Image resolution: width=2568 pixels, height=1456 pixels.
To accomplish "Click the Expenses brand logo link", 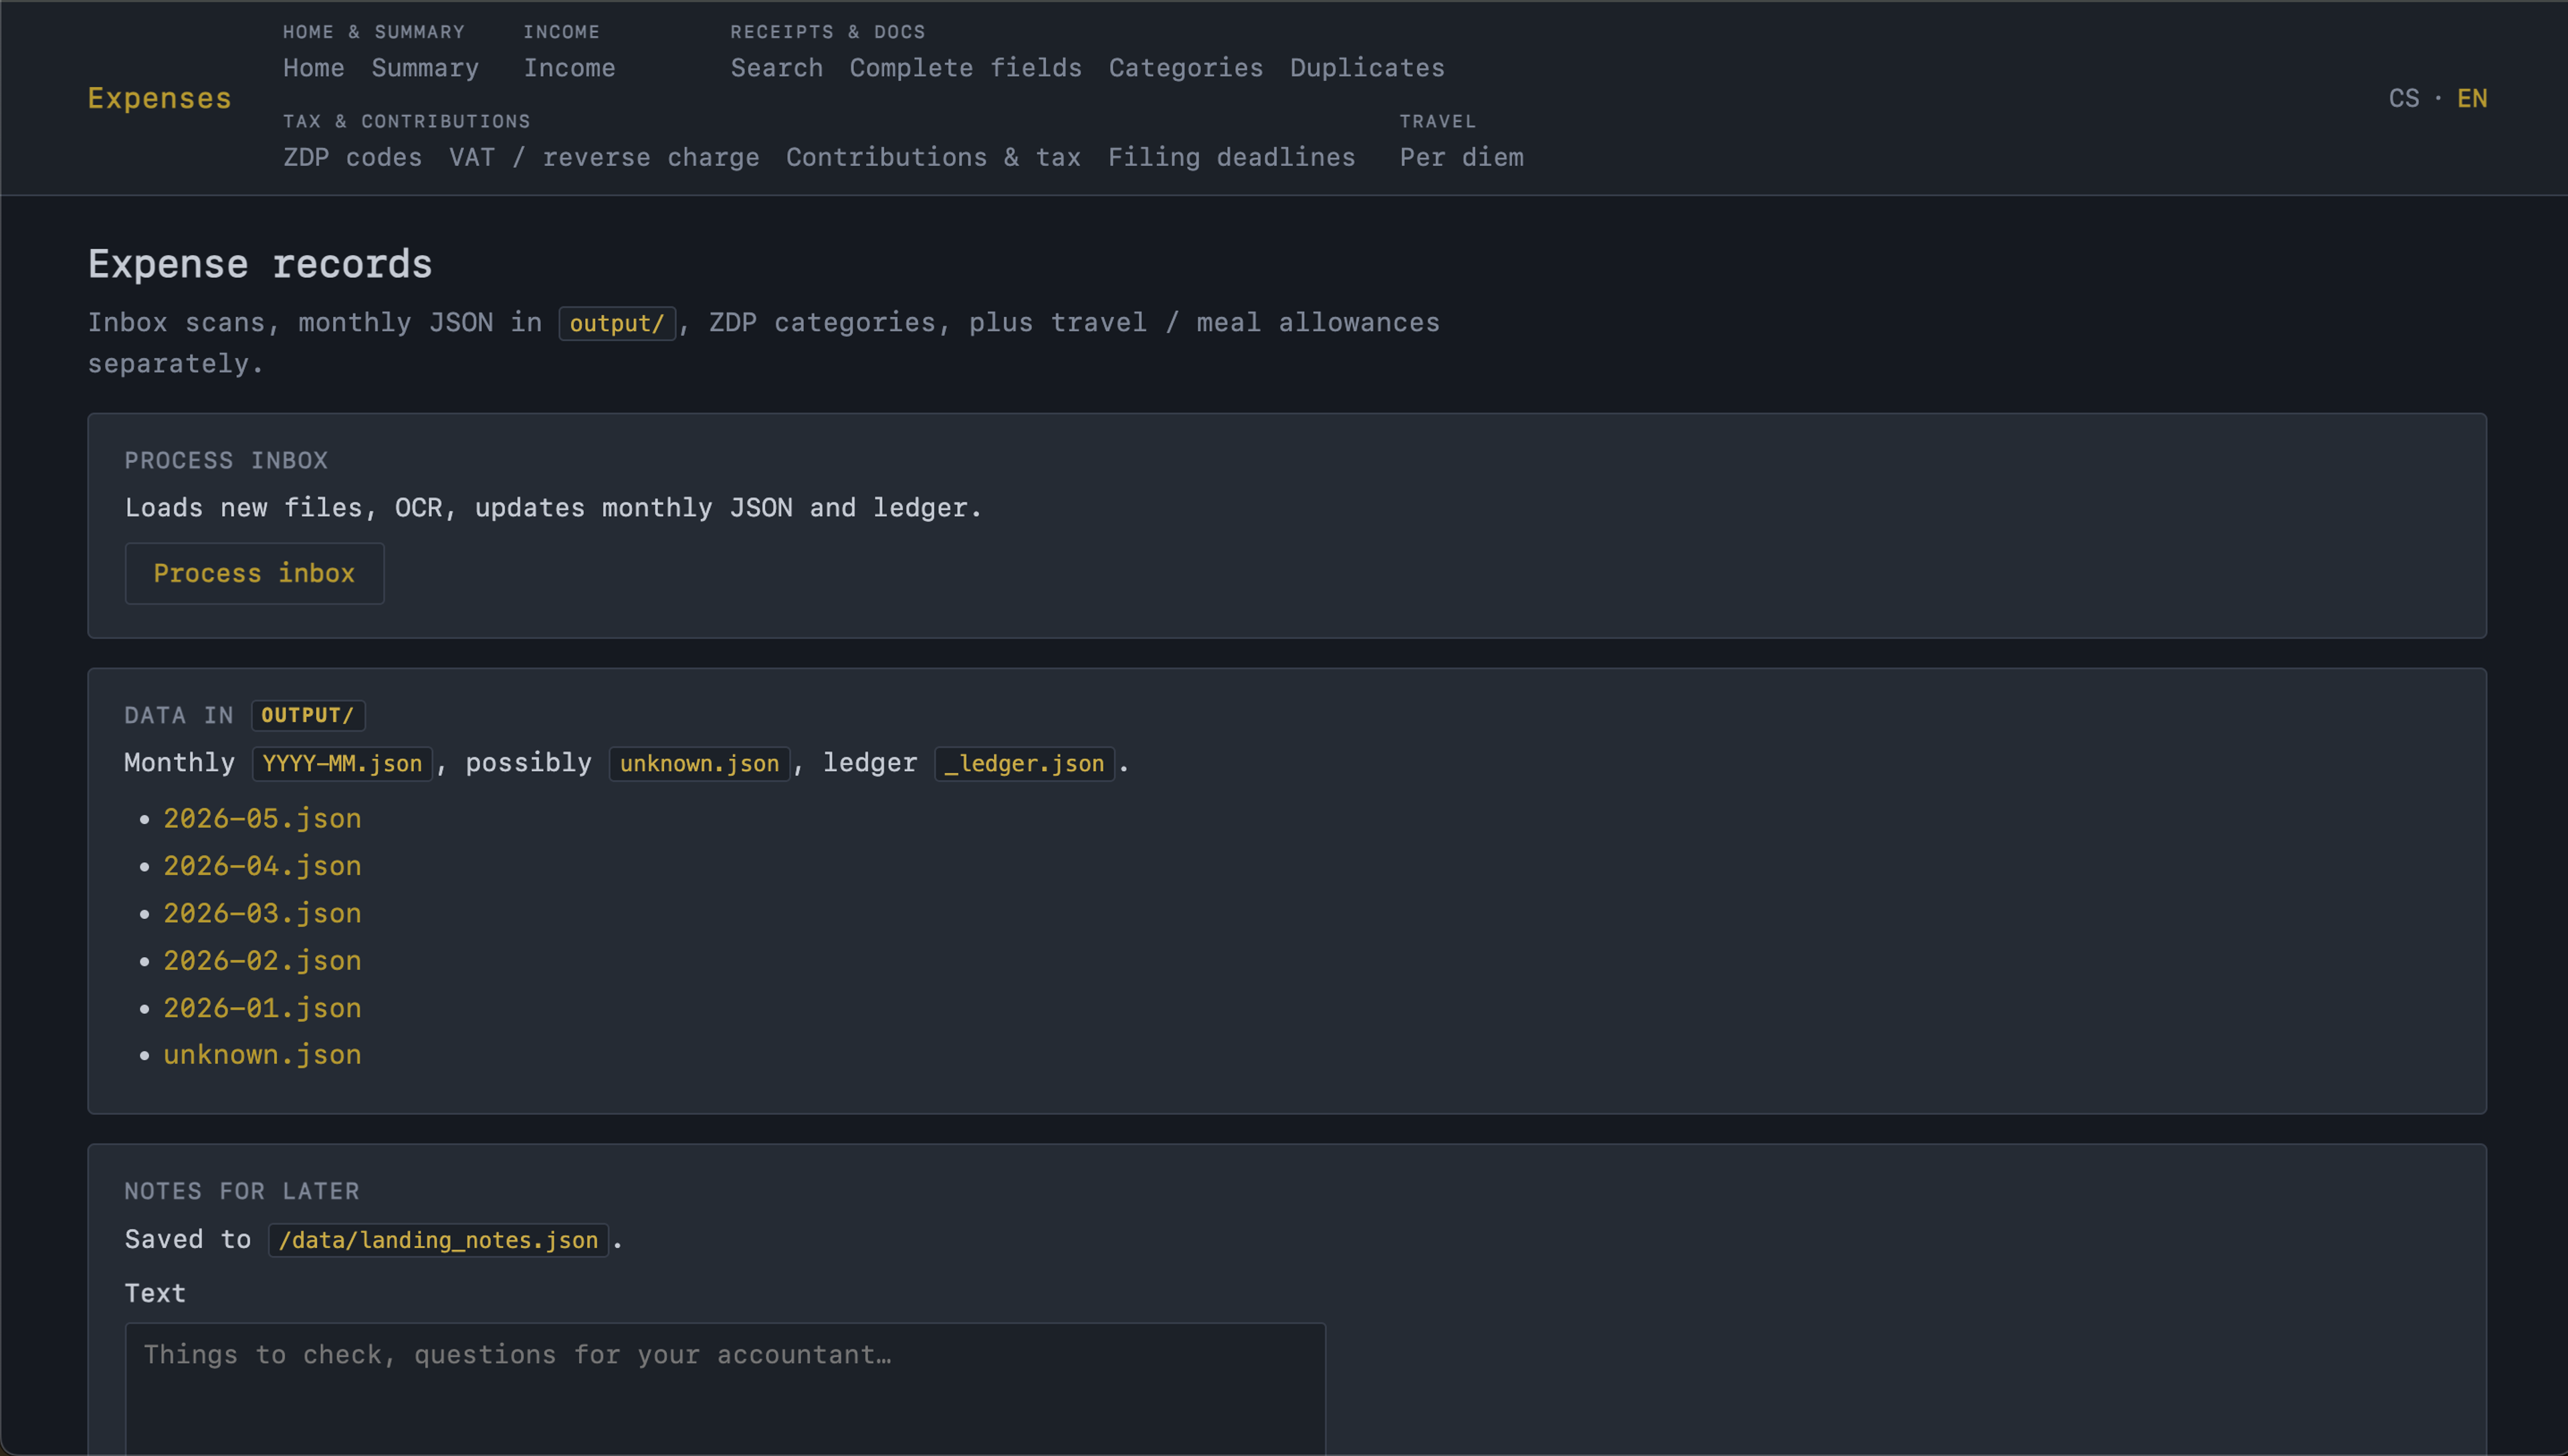I will (159, 98).
